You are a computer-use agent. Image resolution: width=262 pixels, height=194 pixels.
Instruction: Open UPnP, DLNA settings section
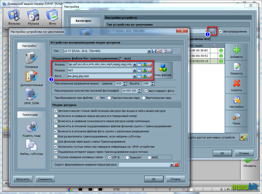(31, 97)
